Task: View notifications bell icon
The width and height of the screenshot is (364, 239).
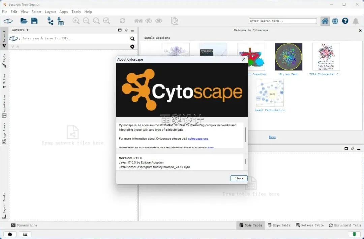Action: [x=356, y=21]
